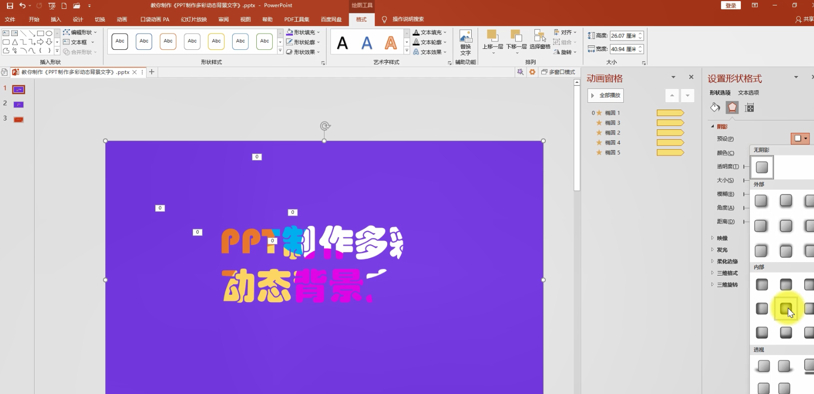Pick the first perspective shadow preset under 透视

tap(764, 366)
